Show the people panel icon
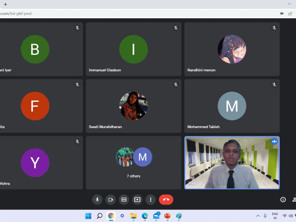296x222 pixels. coord(294,199)
